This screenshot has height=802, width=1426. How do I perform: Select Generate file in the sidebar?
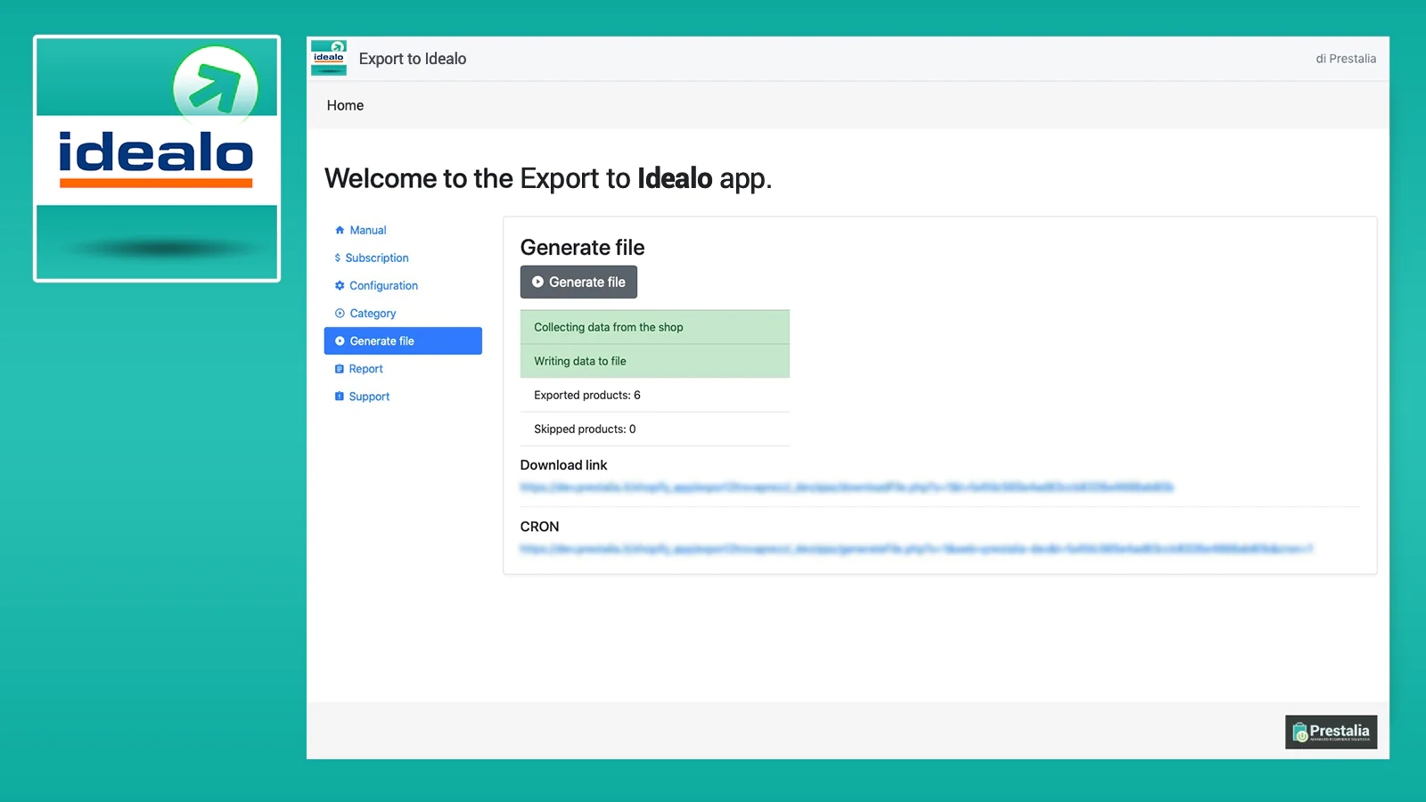[x=403, y=340]
